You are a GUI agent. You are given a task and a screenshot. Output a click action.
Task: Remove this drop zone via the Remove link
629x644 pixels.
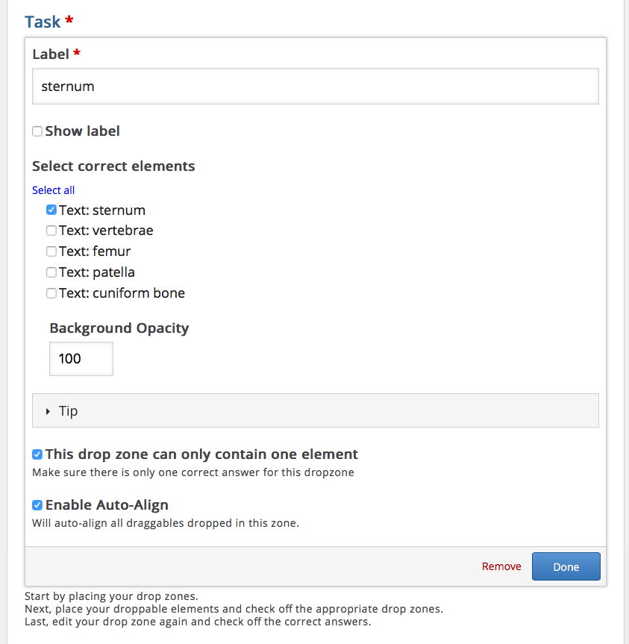point(501,566)
